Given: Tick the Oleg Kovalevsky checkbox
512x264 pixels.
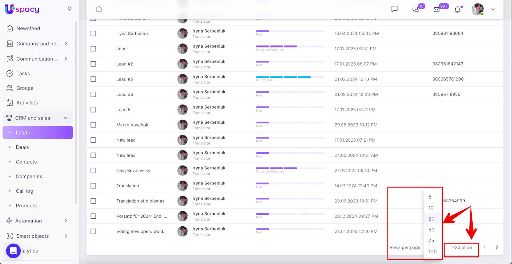Looking at the screenshot, I should (93, 171).
